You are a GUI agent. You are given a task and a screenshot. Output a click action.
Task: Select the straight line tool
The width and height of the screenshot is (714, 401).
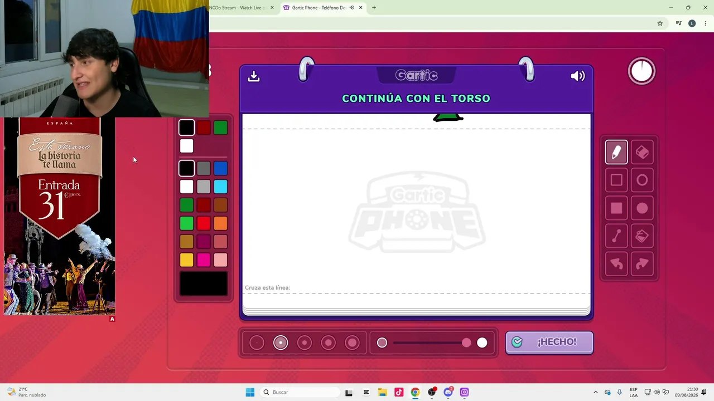tap(616, 236)
